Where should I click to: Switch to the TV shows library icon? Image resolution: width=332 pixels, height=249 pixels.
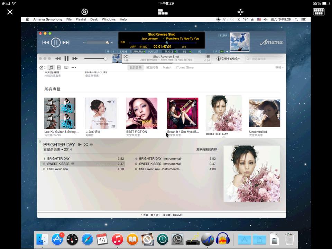pyautogui.click(x=66, y=67)
